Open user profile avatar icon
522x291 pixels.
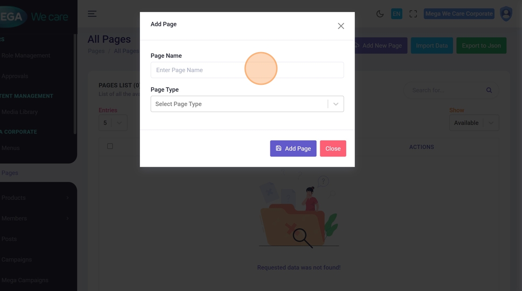tap(506, 14)
